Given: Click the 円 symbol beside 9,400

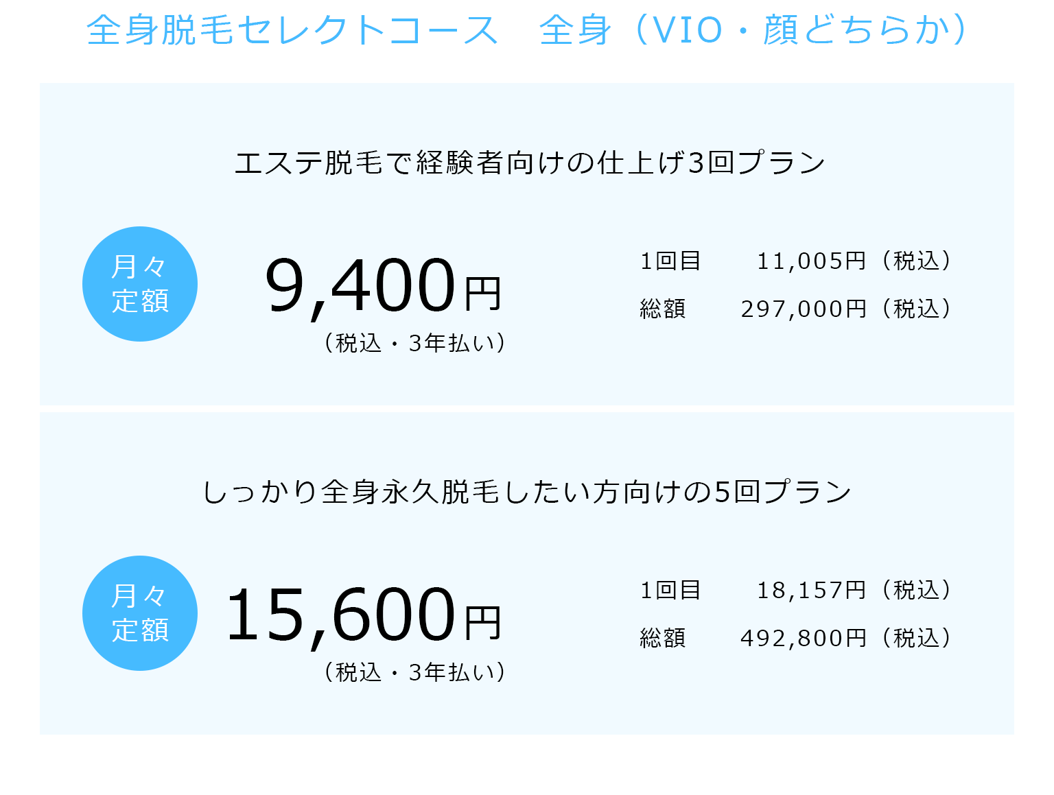Looking at the screenshot, I should [483, 294].
